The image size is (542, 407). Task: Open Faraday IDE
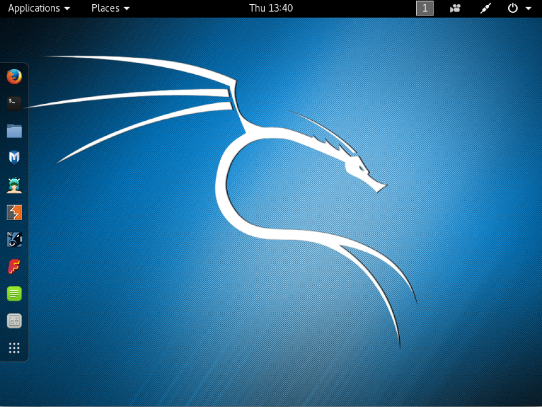pos(14,266)
